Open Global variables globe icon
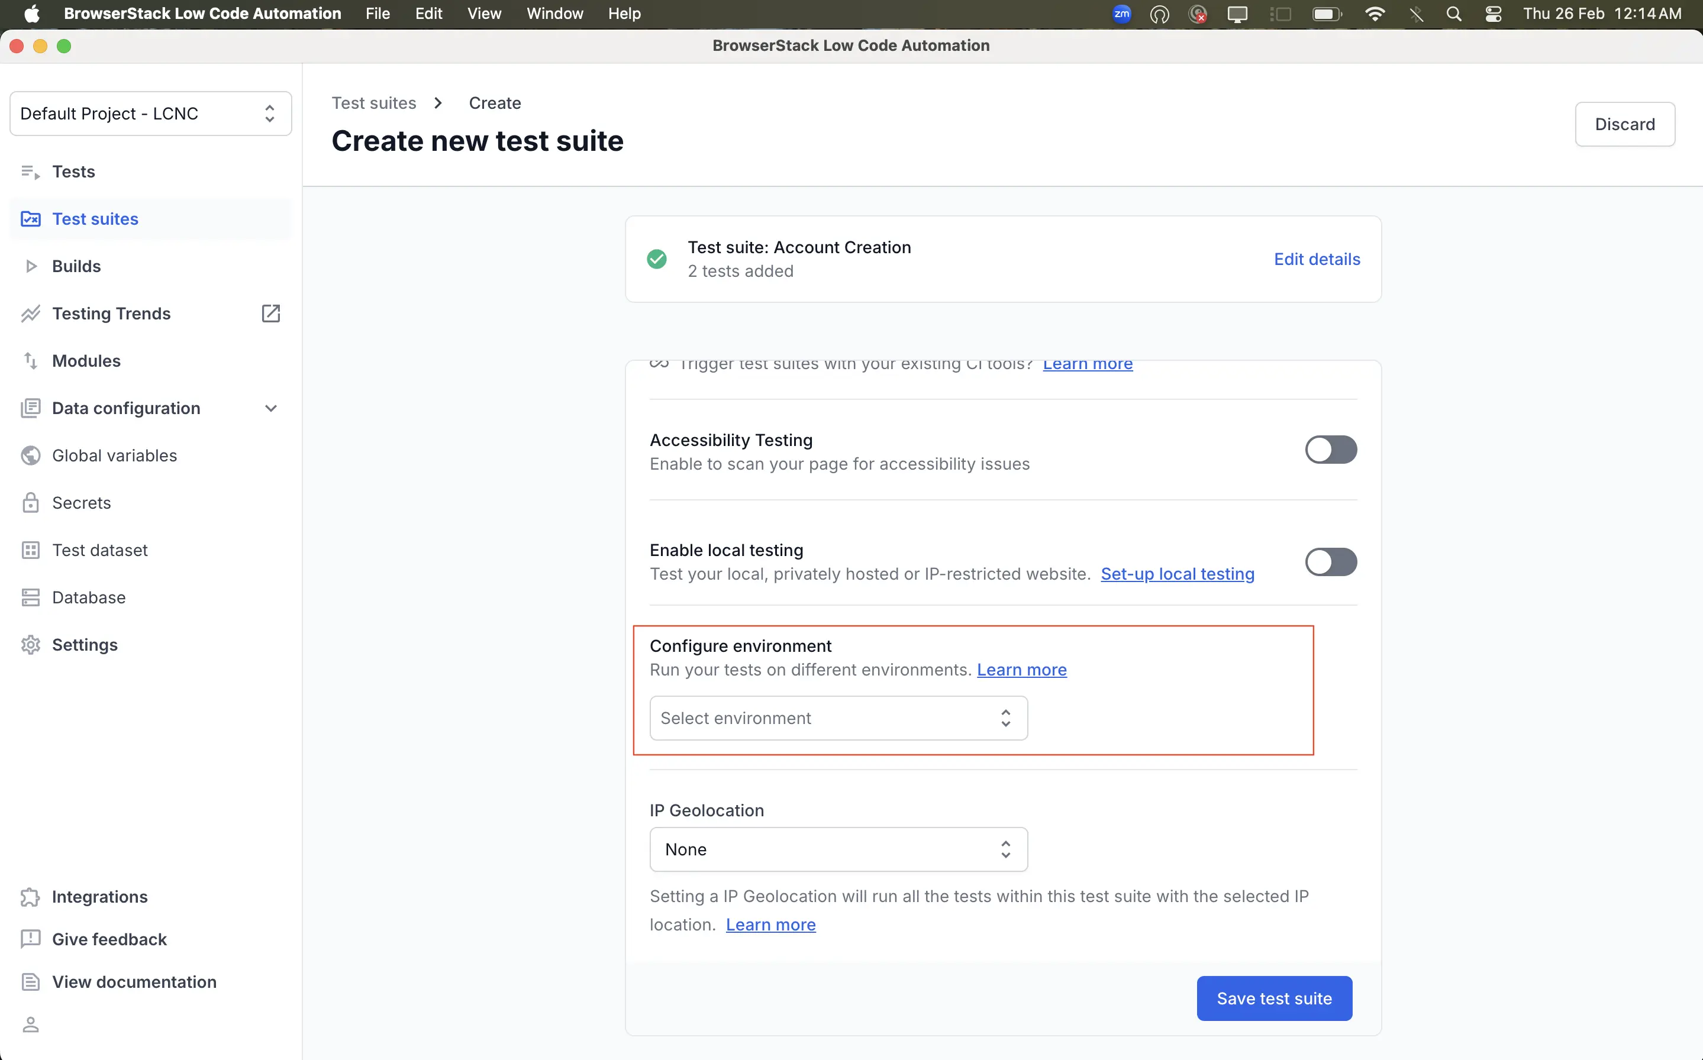The height and width of the screenshot is (1060, 1703). tap(30, 455)
